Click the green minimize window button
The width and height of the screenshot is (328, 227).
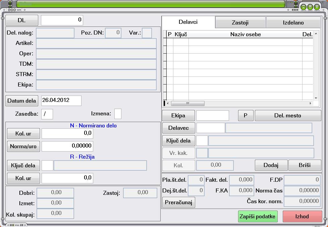click(304, 7)
